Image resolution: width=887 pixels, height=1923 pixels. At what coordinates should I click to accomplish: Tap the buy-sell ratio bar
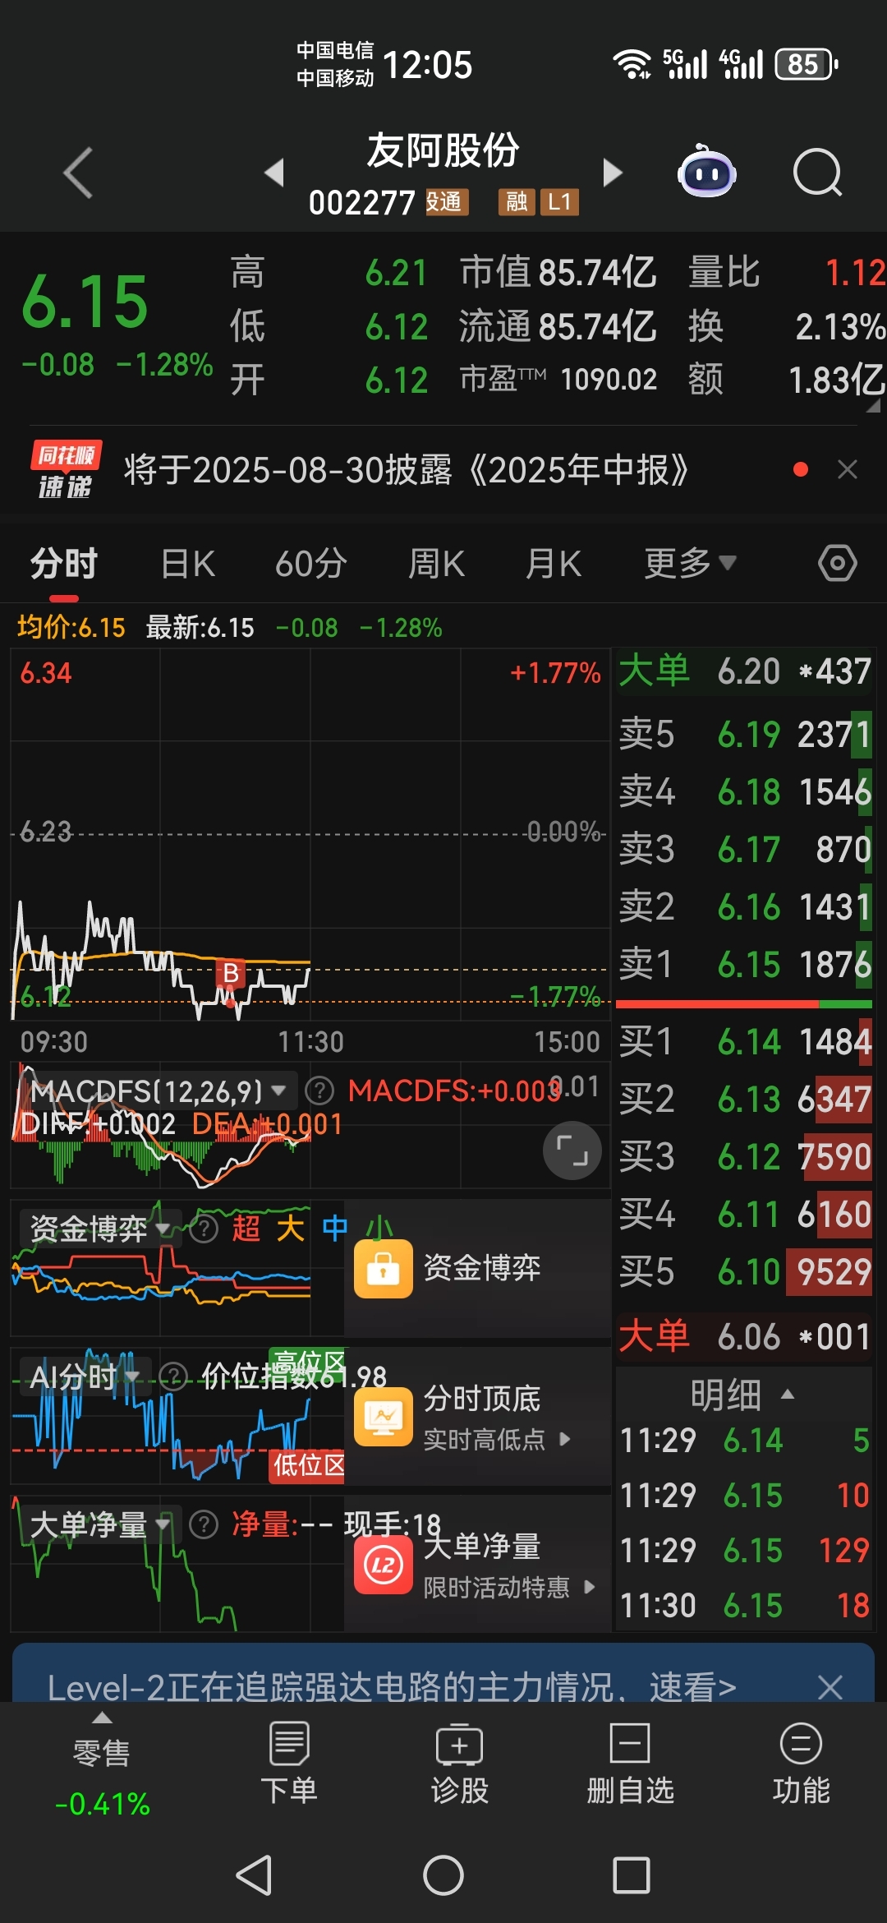click(x=744, y=1003)
